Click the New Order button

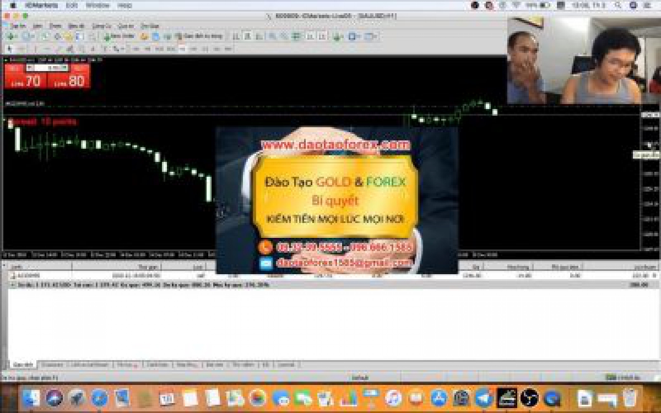(119, 36)
